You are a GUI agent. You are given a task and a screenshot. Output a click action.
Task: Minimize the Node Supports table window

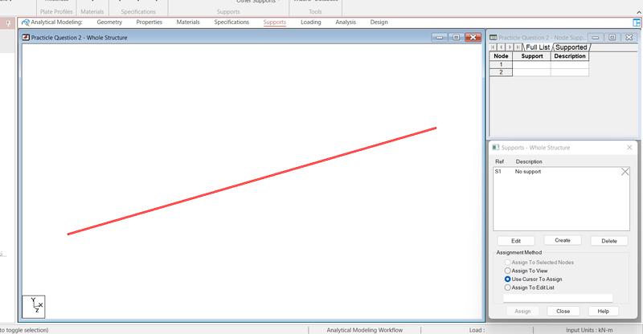point(596,37)
